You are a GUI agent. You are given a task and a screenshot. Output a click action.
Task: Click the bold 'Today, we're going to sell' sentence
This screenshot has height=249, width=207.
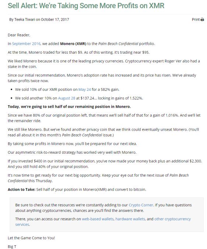pyautogui.click(x=69, y=107)
